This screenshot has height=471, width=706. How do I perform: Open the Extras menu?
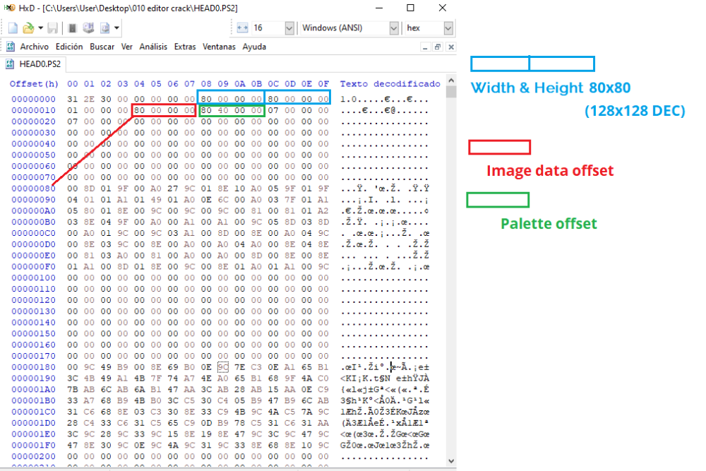(x=185, y=47)
